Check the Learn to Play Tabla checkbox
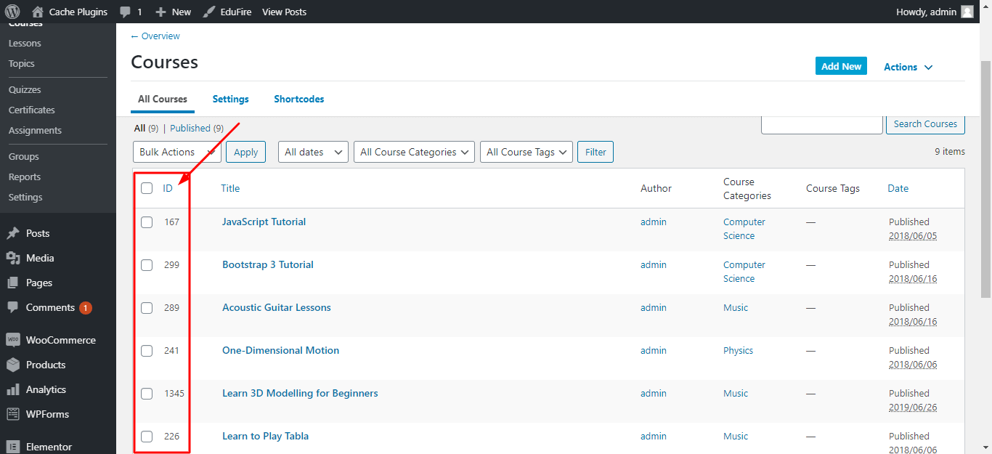 click(x=147, y=437)
